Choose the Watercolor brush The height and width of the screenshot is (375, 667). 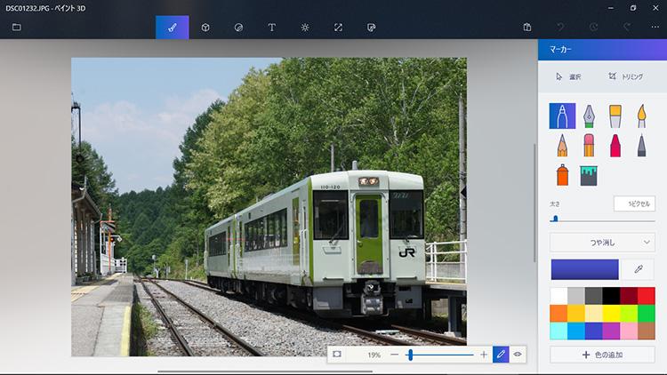coord(640,116)
